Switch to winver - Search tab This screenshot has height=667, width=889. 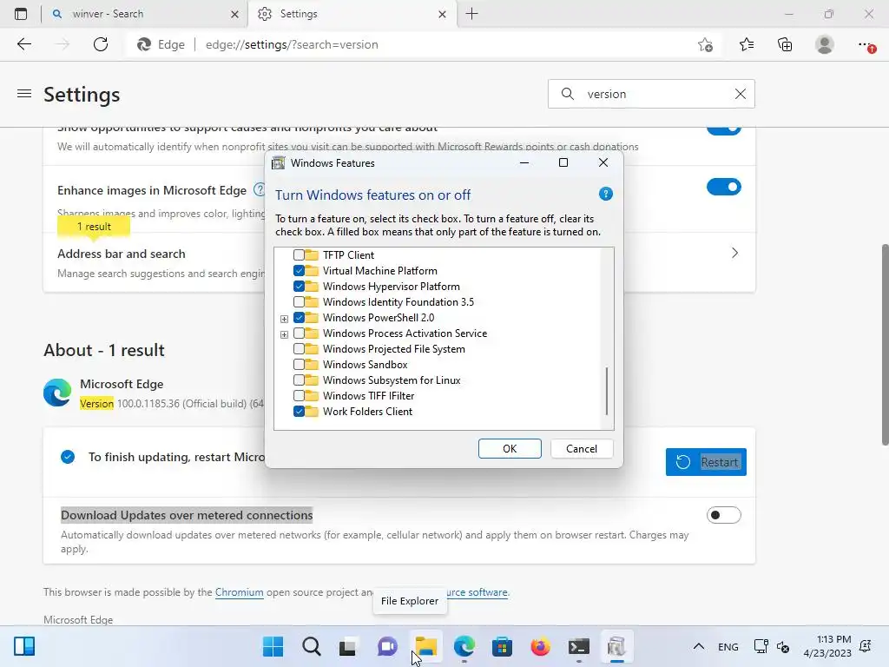coord(144,14)
